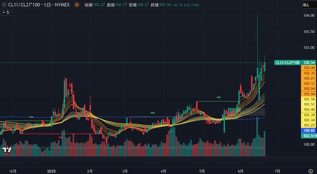Click the orange 102.44 moving average label
This screenshot has height=174, width=317.
point(309,68)
